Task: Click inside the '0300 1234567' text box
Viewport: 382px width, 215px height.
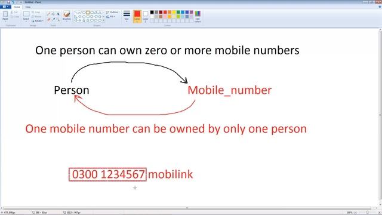Action: (107, 174)
